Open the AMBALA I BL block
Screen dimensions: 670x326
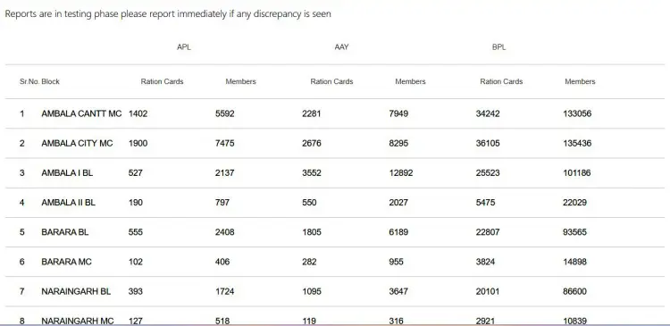pyautogui.click(x=67, y=173)
